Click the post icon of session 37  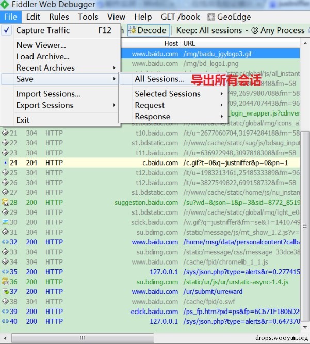(5, 291)
